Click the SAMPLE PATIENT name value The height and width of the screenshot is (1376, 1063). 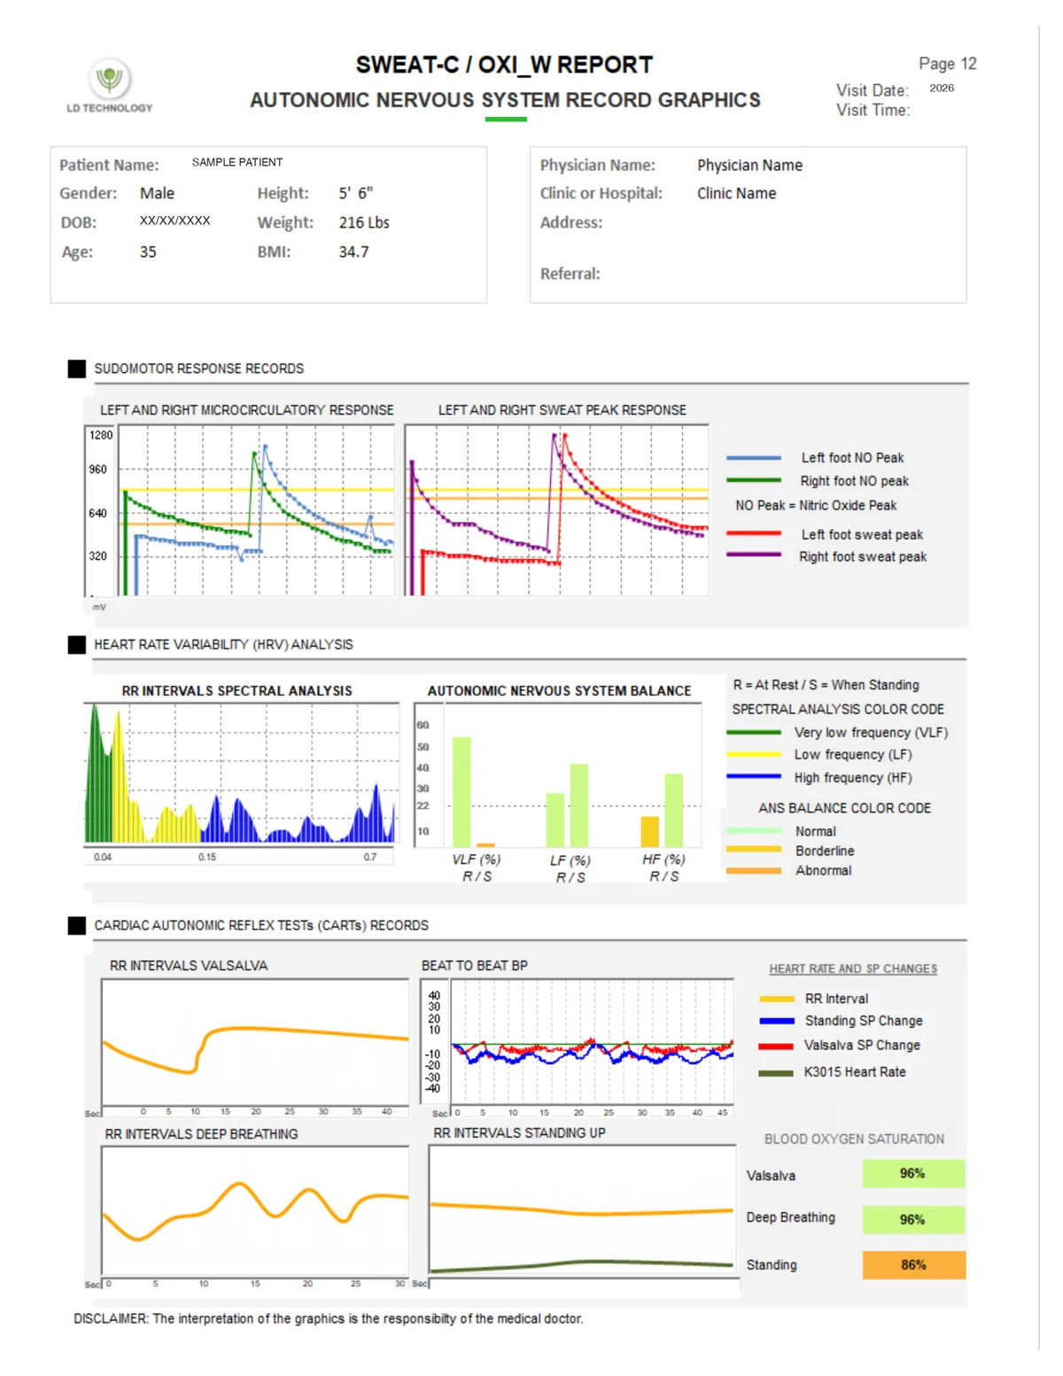pos(237,162)
